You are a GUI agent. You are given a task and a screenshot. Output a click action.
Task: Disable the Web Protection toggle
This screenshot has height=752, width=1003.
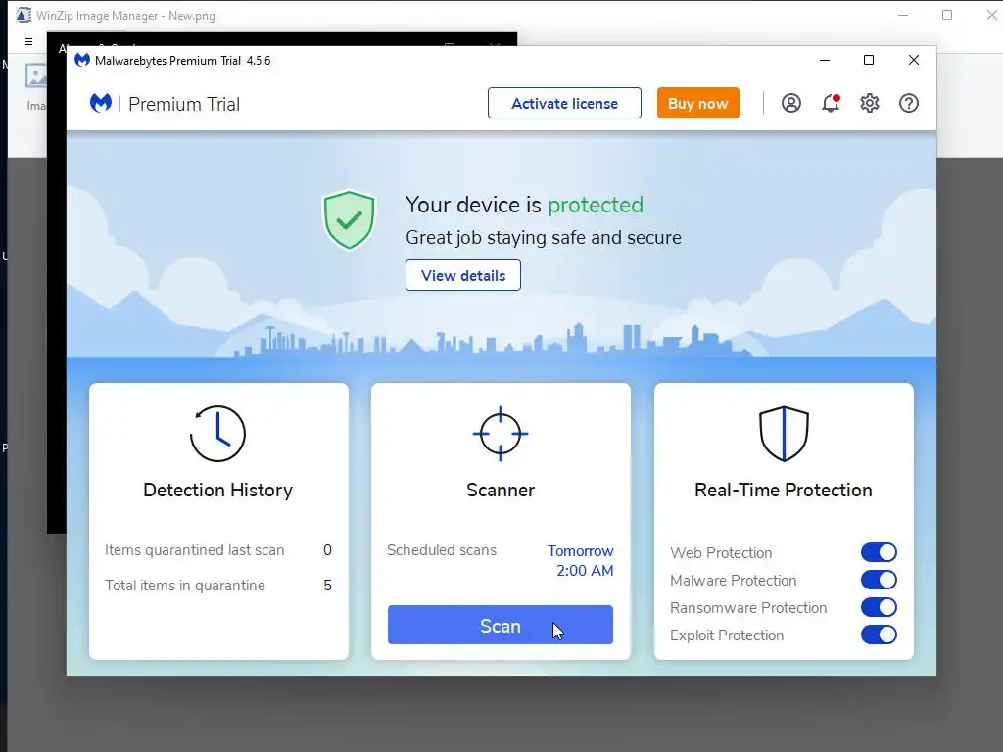point(879,552)
